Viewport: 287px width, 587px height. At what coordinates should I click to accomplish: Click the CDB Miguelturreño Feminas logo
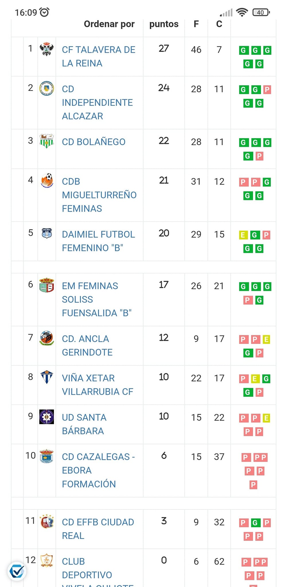[47, 181]
